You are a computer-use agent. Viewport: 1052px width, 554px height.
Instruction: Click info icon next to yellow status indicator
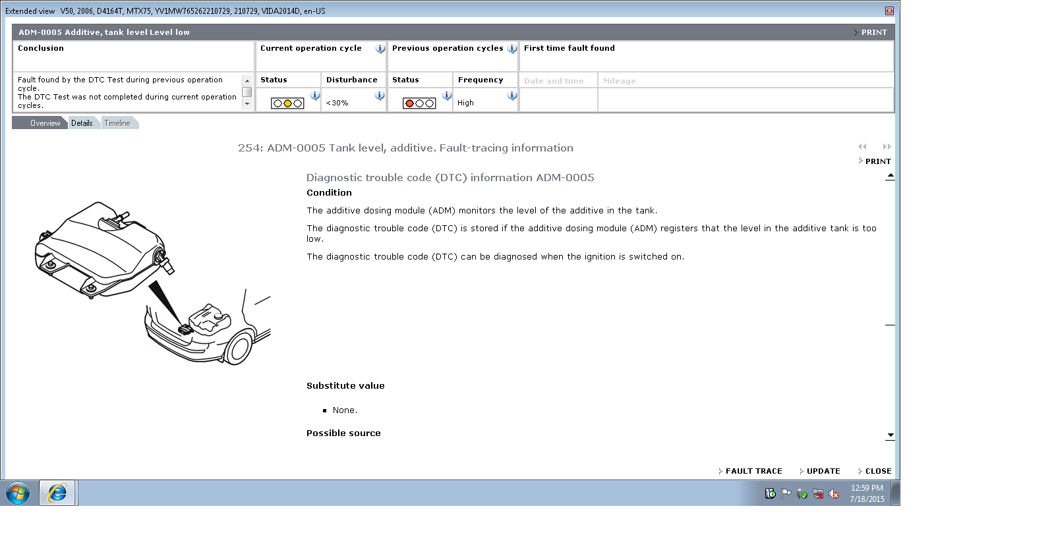click(x=315, y=96)
